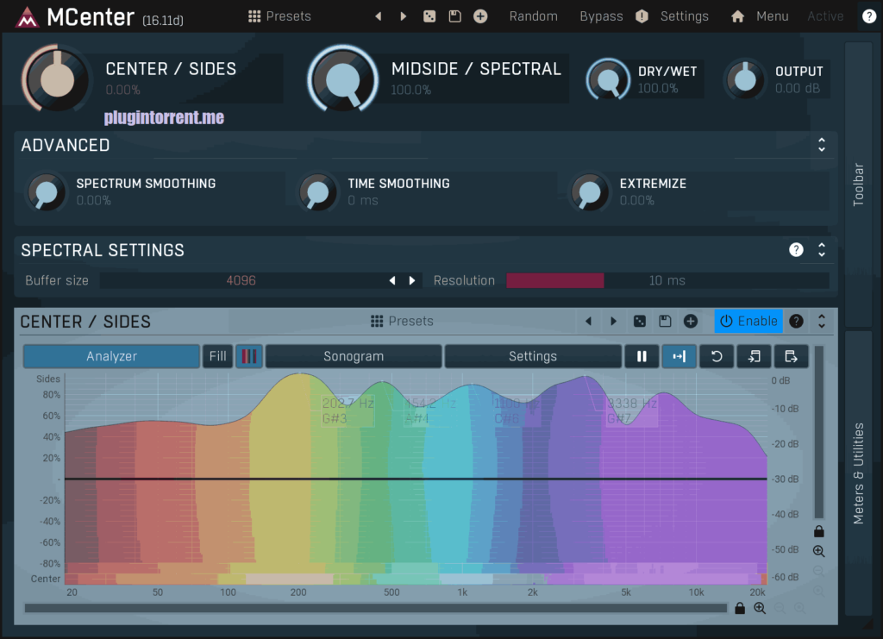This screenshot has width=883, height=639.
Task: Open the main Presets grid at top
Action: pos(279,16)
